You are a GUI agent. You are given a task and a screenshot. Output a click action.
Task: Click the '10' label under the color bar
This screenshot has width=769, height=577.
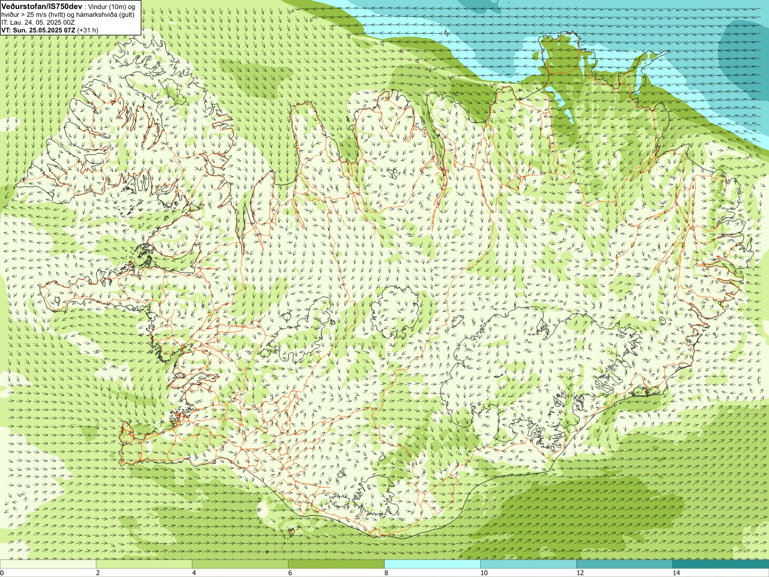point(484,573)
